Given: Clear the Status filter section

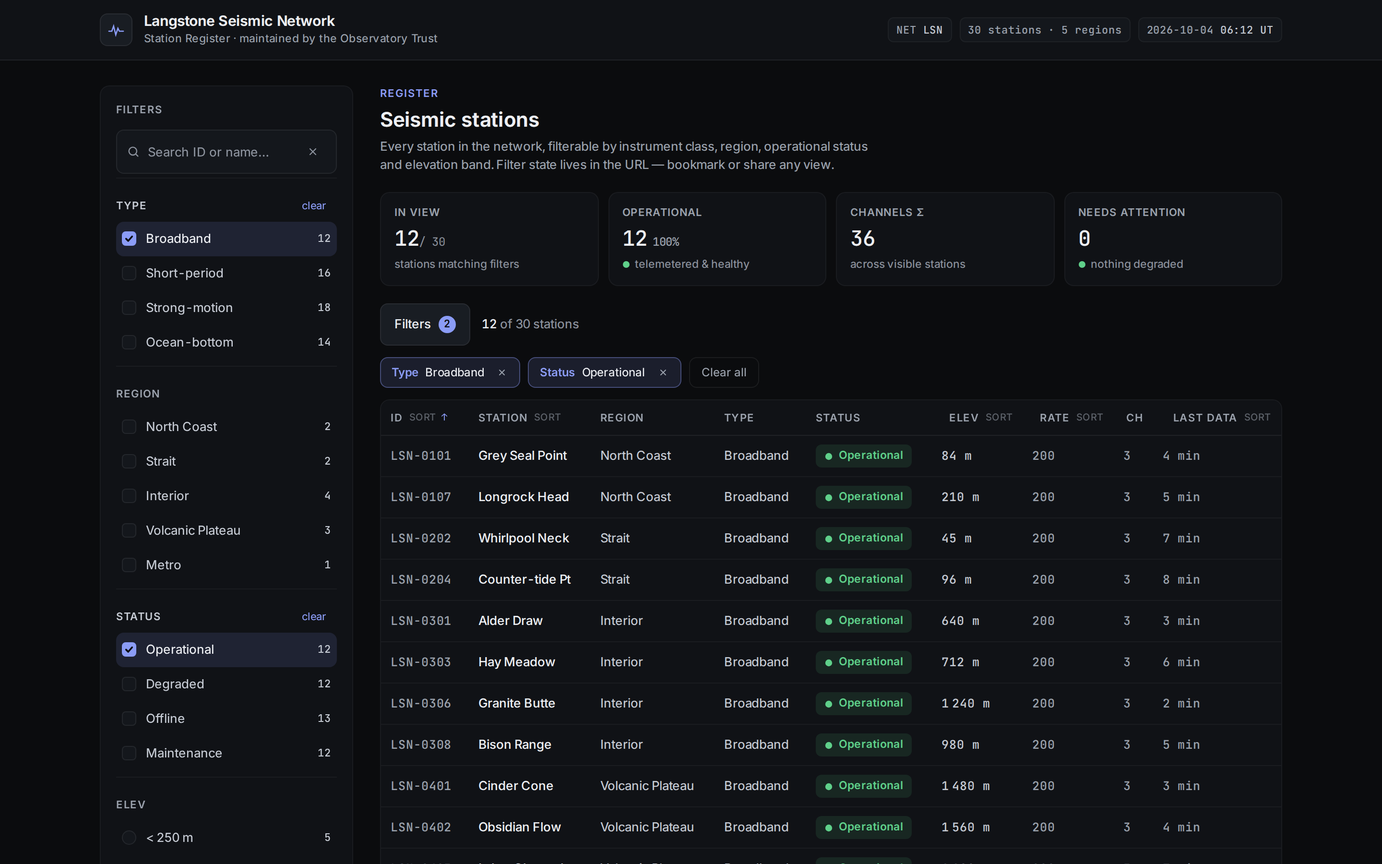Looking at the screenshot, I should (313, 617).
